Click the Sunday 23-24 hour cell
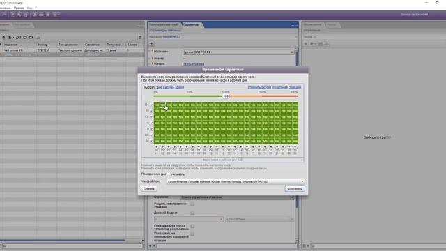This screenshot has height=251, width=446. pos(295,141)
